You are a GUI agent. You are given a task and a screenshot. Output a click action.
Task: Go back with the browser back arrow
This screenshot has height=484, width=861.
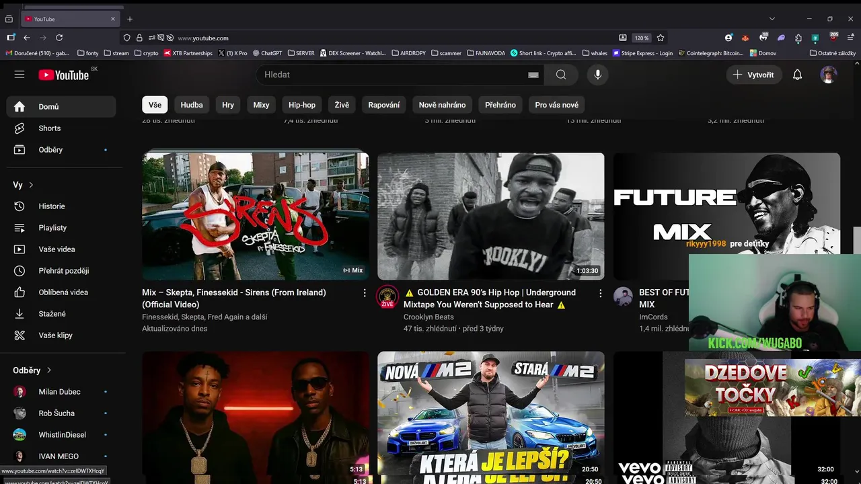pos(27,38)
